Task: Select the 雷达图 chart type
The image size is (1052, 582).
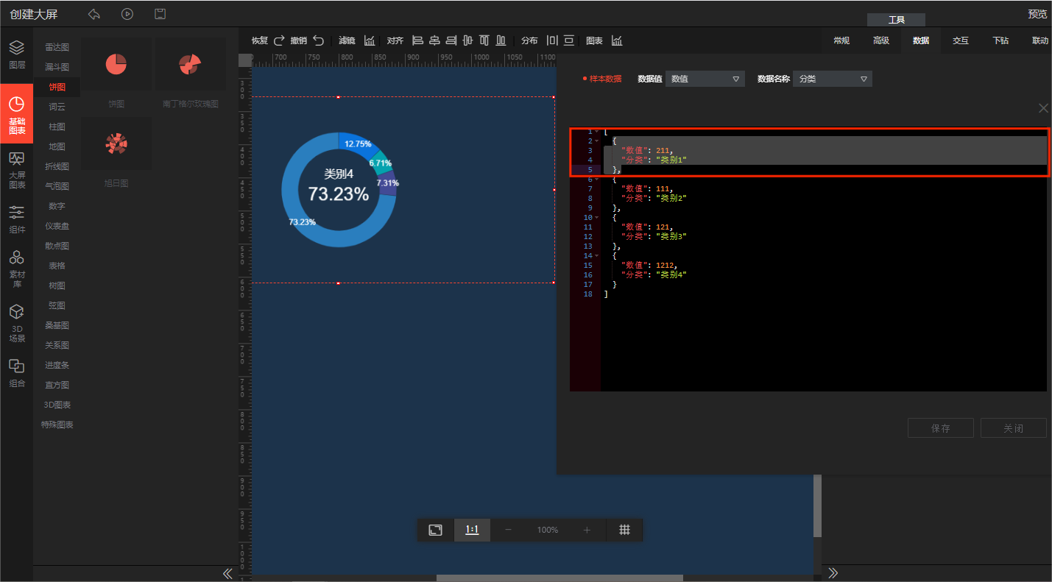Action: (x=57, y=47)
